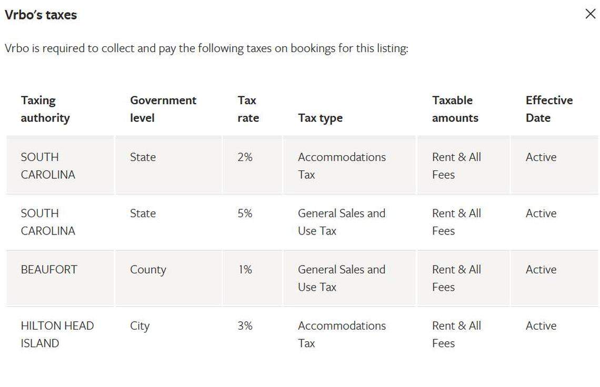Select the Taxable amounts column header
This screenshot has width=600, height=387.
pyautogui.click(x=454, y=108)
